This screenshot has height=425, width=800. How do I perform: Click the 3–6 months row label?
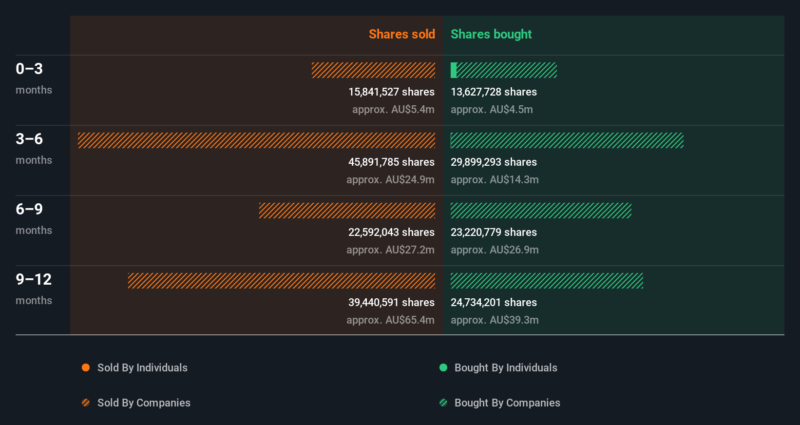34,149
